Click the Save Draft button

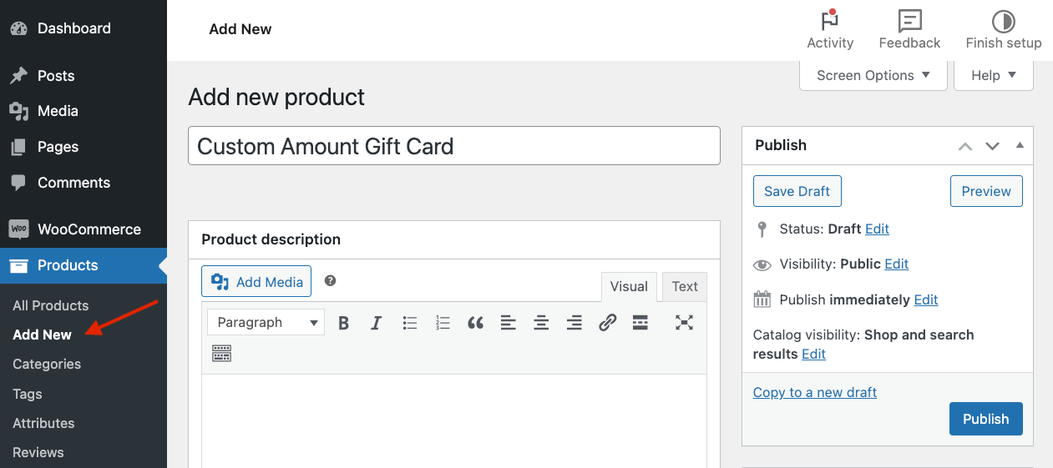(797, 191)
